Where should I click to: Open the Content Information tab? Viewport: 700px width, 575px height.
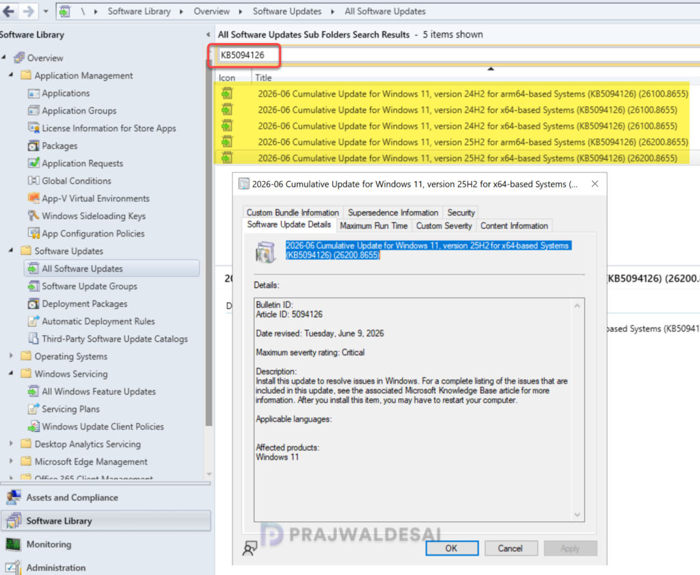[x=514, y=226]
